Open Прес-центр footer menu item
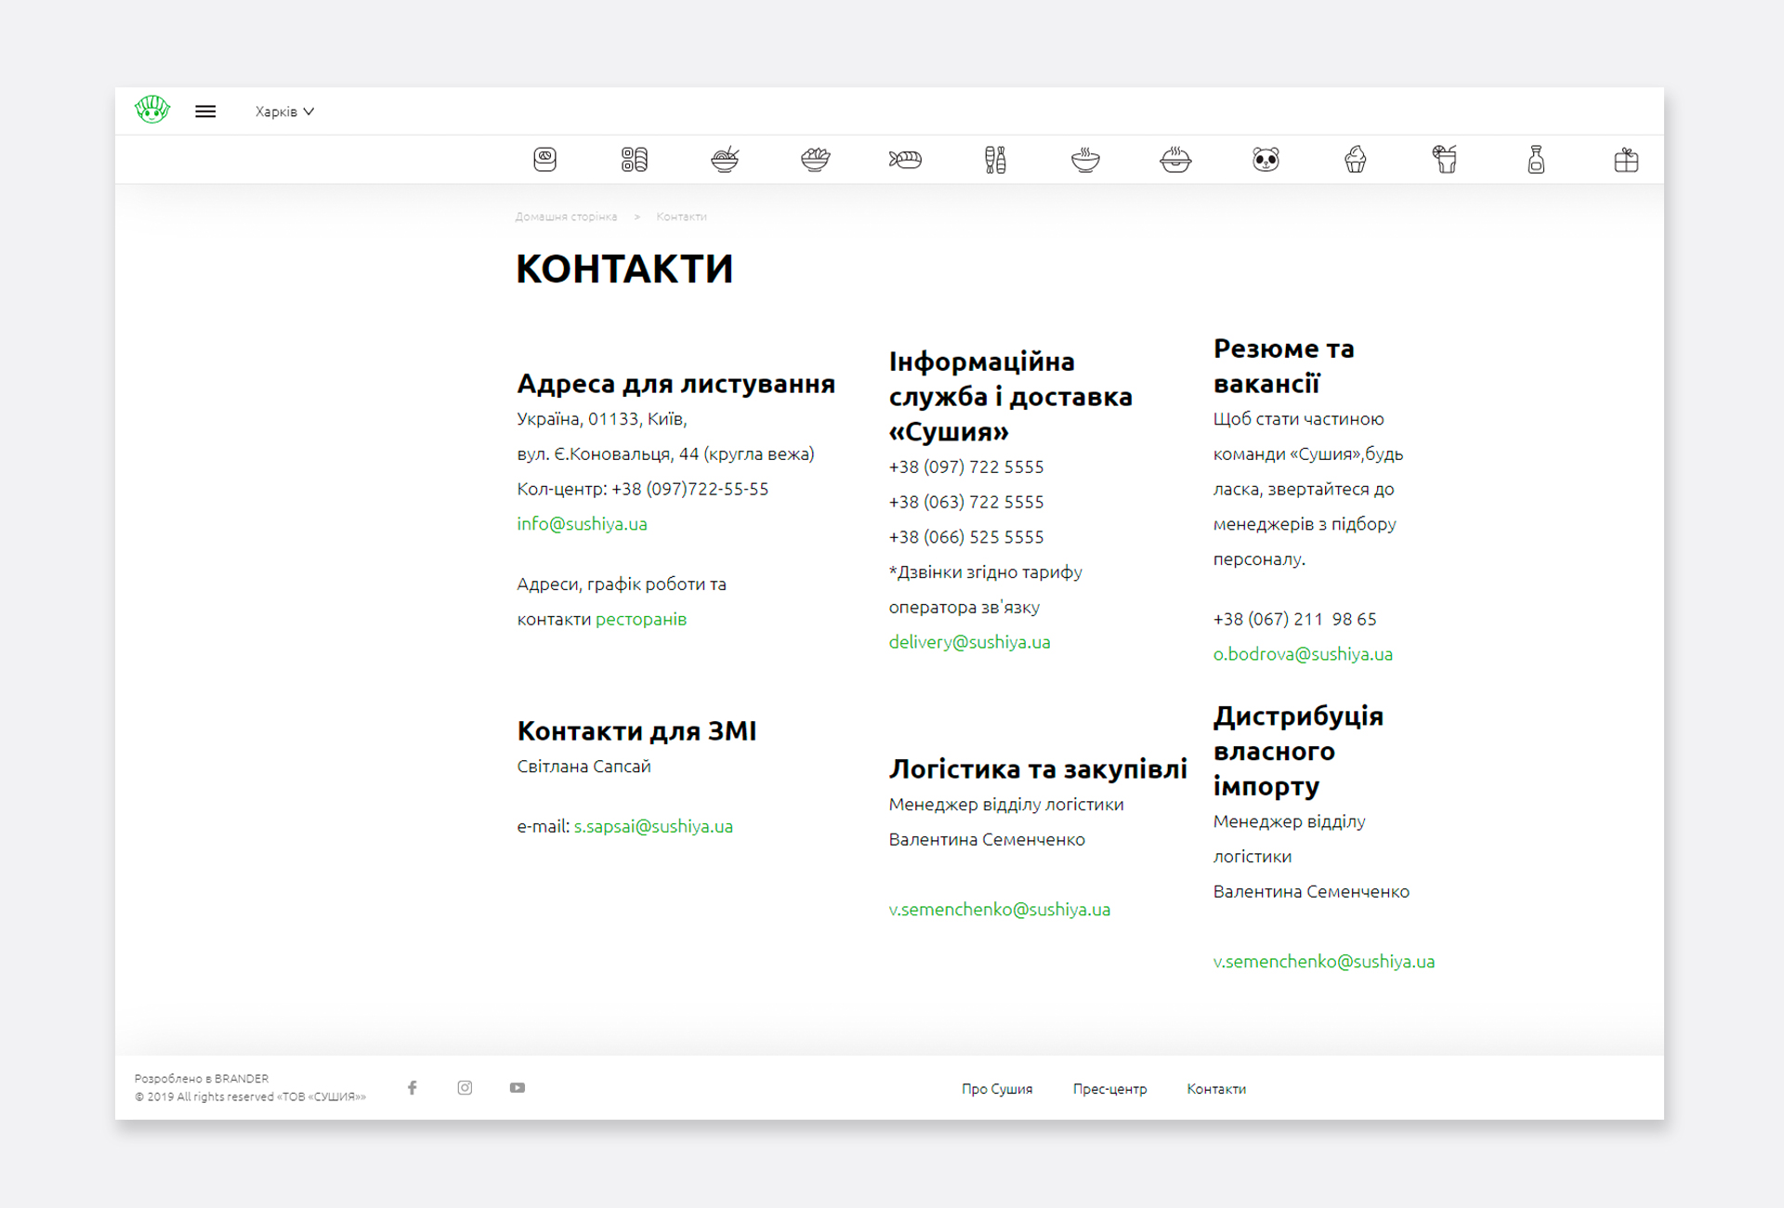The width and height of the screenshot is (1784, 1208). point(1109,1089)
